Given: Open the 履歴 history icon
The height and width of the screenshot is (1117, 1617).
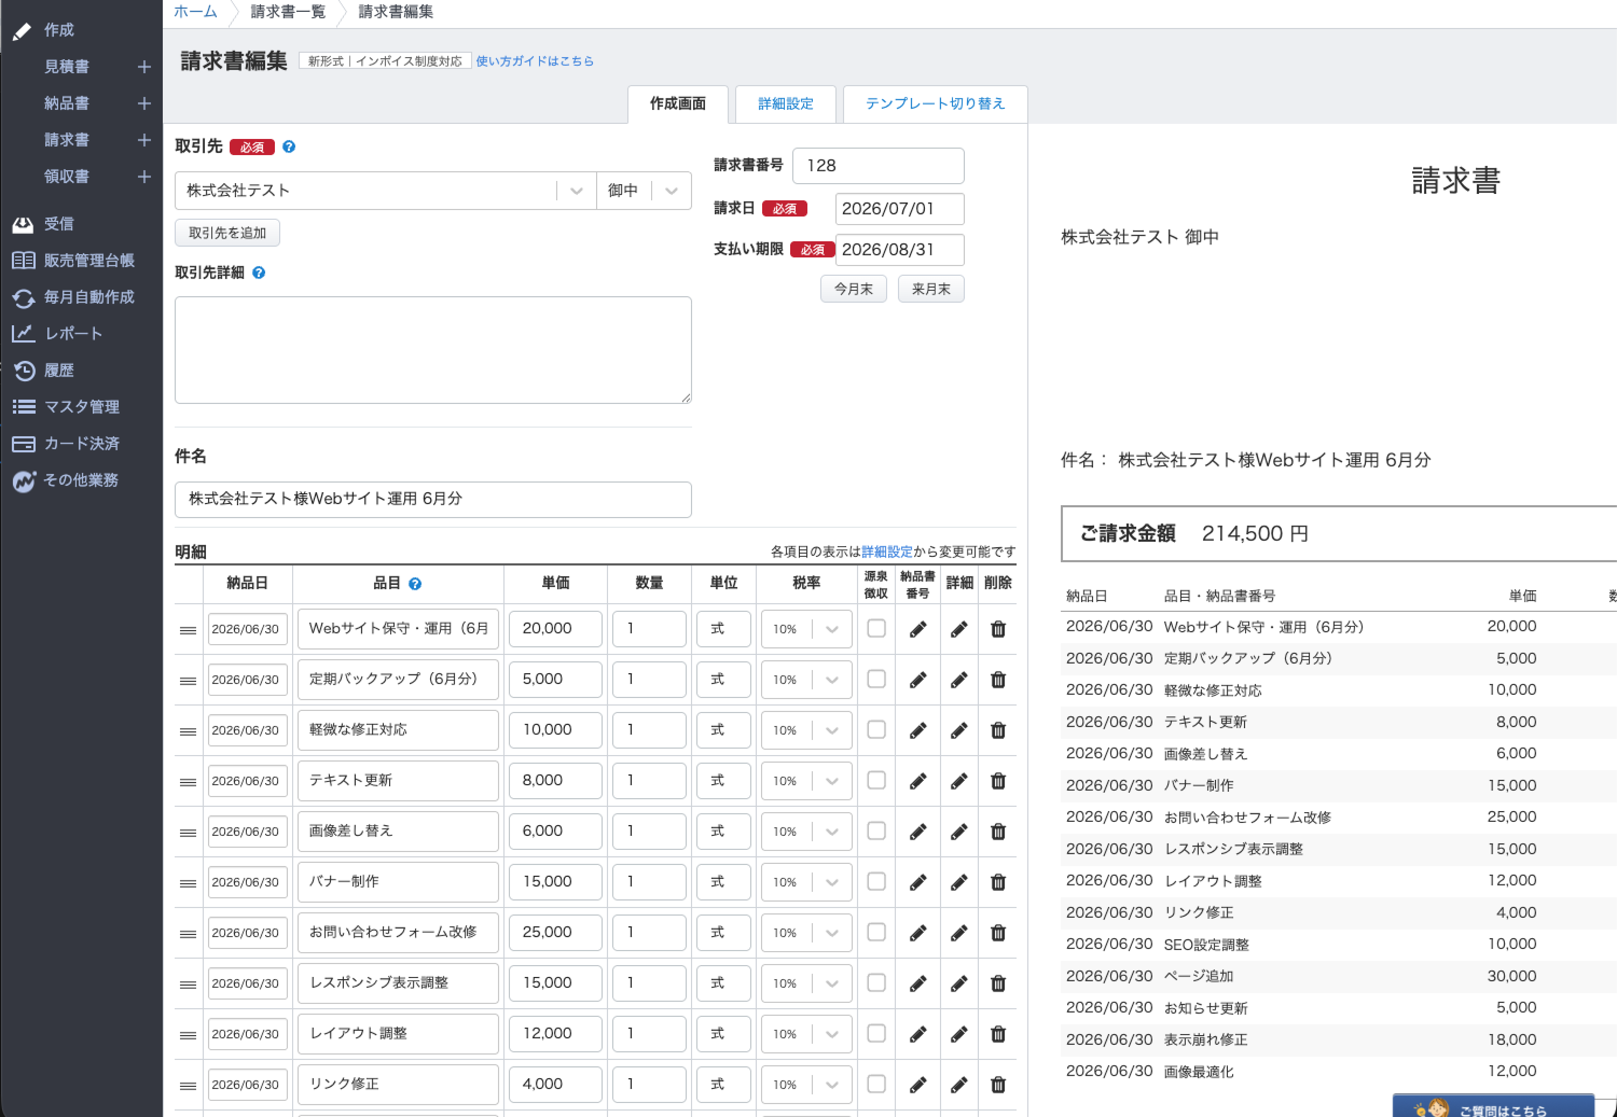Looking at the screenshot, I should point(24,370).
